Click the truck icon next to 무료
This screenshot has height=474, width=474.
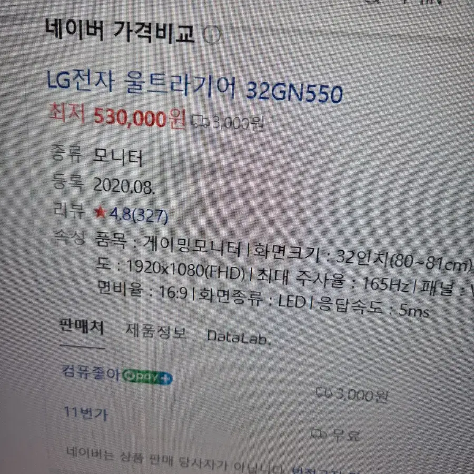[319, 434]
